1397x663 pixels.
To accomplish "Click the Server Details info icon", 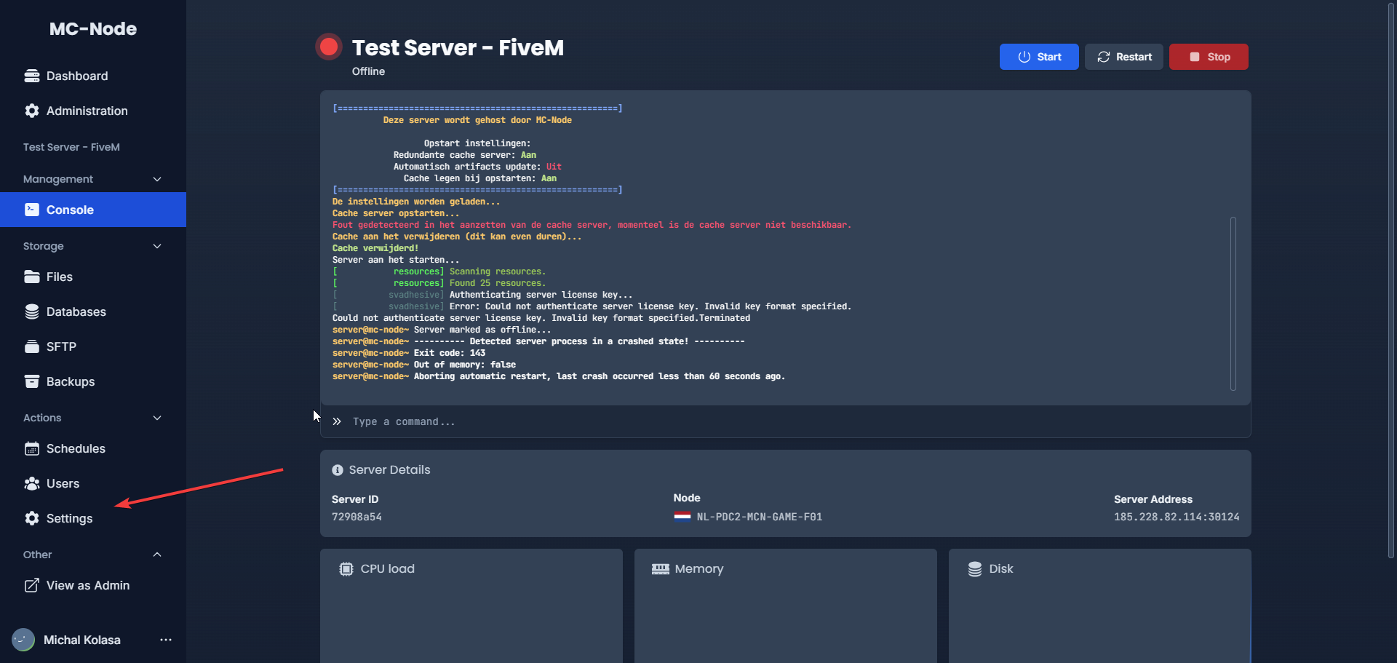I will (x=338, y=470).
